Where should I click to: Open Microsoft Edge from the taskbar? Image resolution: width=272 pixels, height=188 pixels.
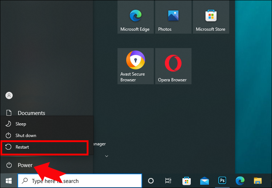tap(240, 181)
